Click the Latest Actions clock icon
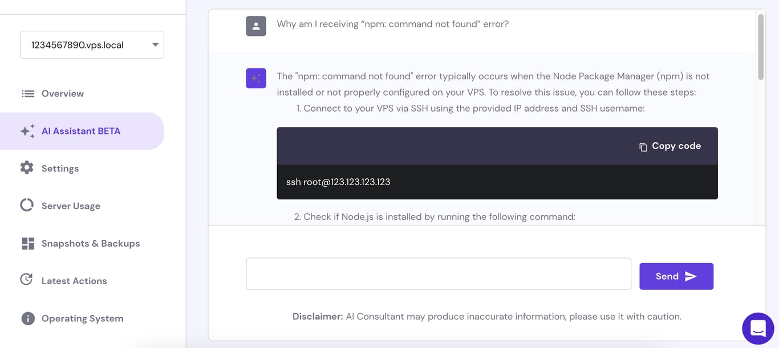Screen dimensions: 779x348 (x=26, y=280)
